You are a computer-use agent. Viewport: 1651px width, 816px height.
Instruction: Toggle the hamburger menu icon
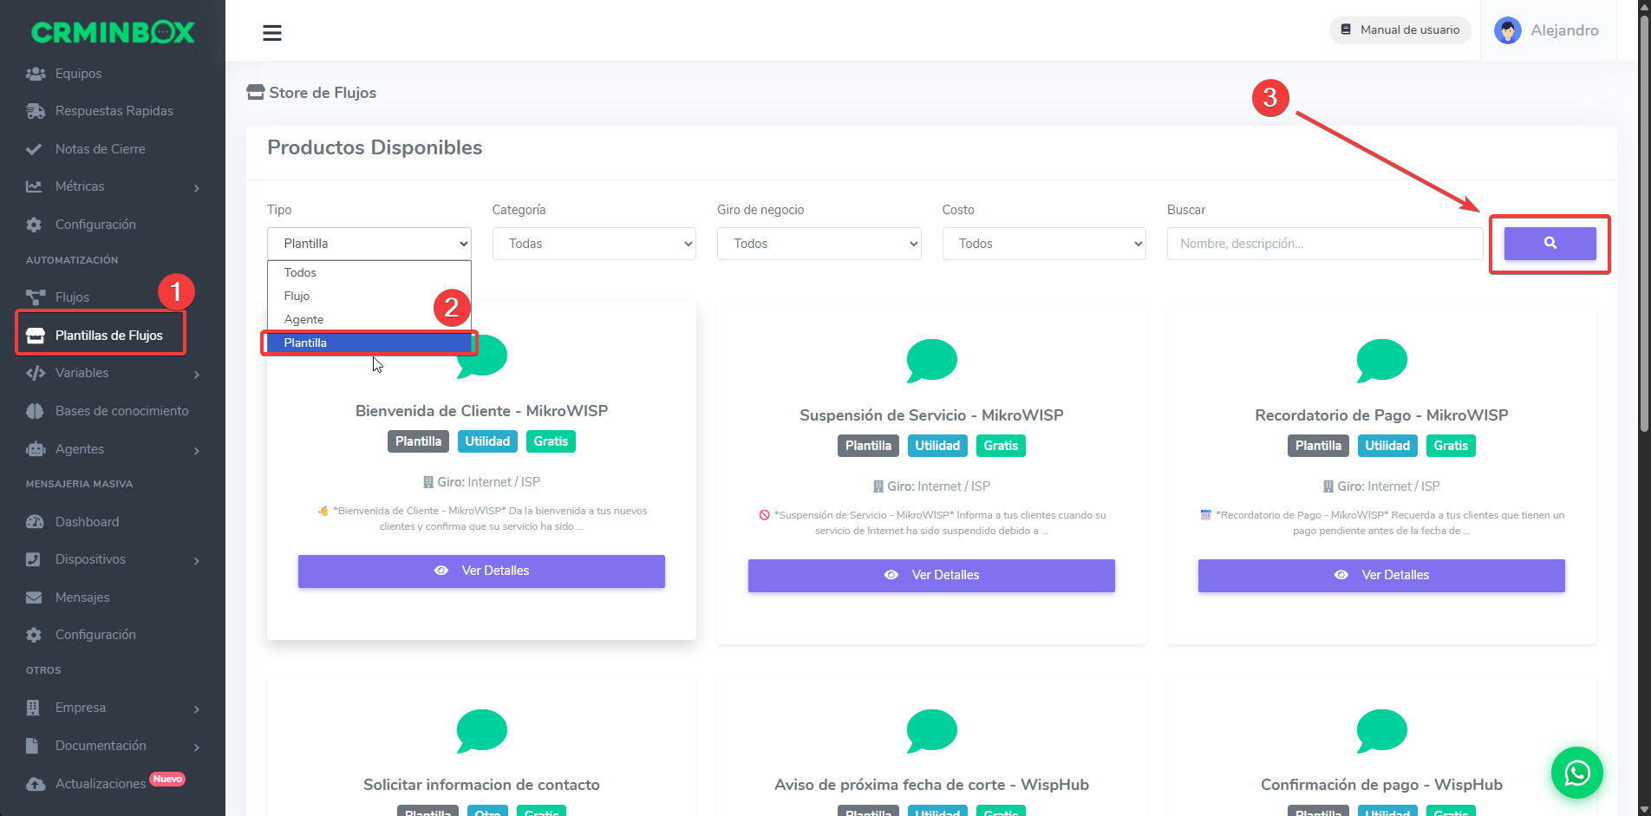tap(272, 33)
